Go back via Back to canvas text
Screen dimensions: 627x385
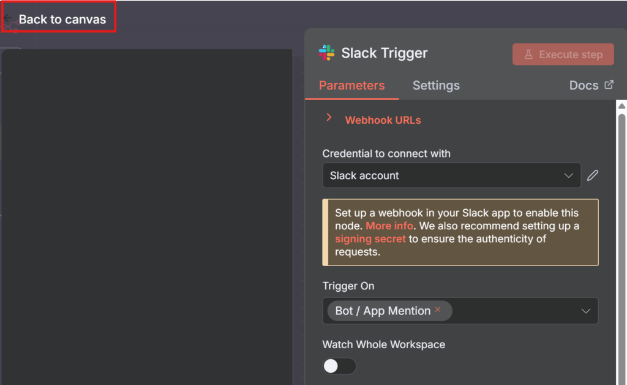click(62, 19)
